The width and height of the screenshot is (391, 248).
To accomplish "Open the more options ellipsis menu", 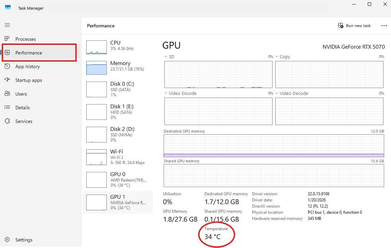I will (x=384, y=25).
